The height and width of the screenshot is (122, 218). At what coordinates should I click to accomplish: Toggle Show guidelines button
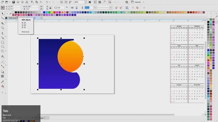click(x=104, y=2)
